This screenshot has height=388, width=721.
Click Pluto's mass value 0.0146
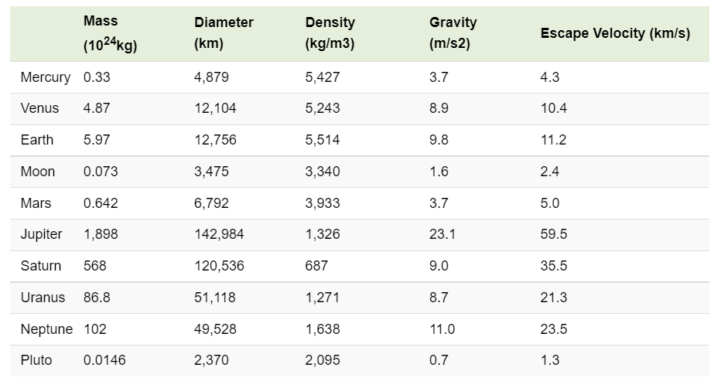click(104, 360)
